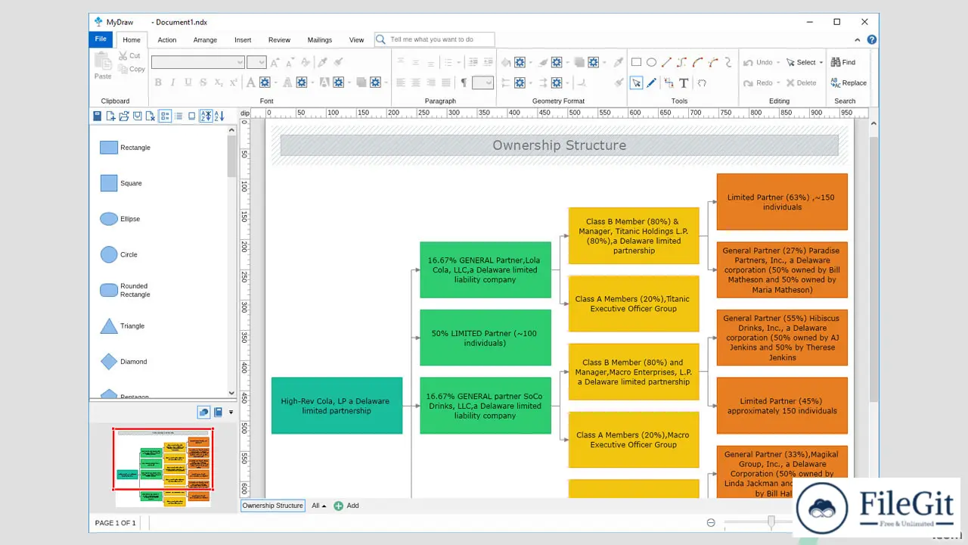Switch to the Arrange tab
Image resolution: width=968 pixels, height=545 pixels.
tap(205, 40)
